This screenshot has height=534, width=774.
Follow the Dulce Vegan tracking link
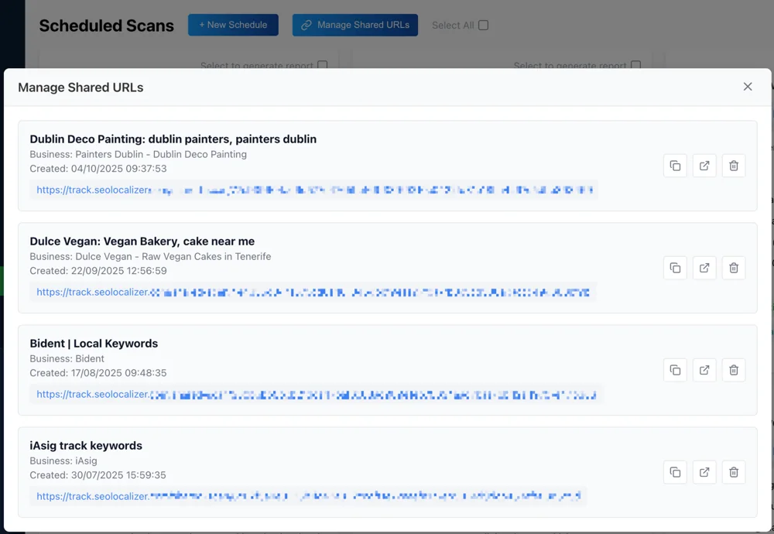point(313,293)
